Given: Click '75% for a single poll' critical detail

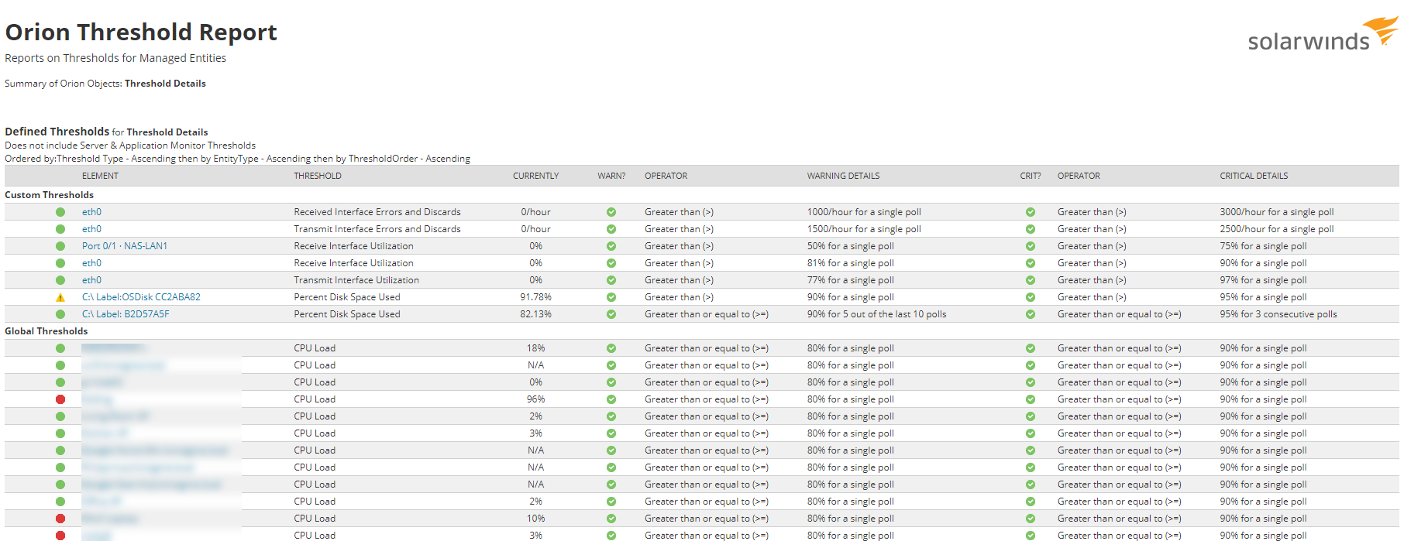Looking at the screenshot, I should point(1263,246).
